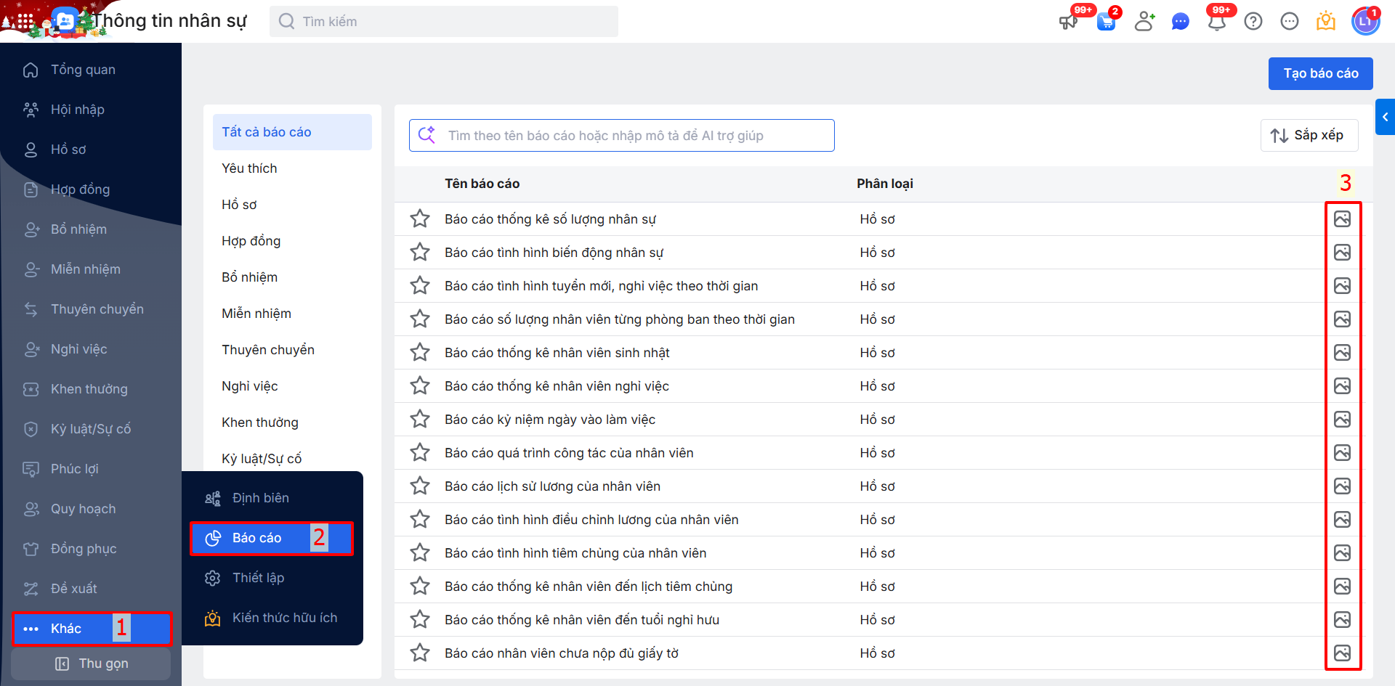The width and height of the screenshot is (1395, 686).
Task: Expand the right side panel arrow
Action: pyautogui.click(x=1385, y=117)
